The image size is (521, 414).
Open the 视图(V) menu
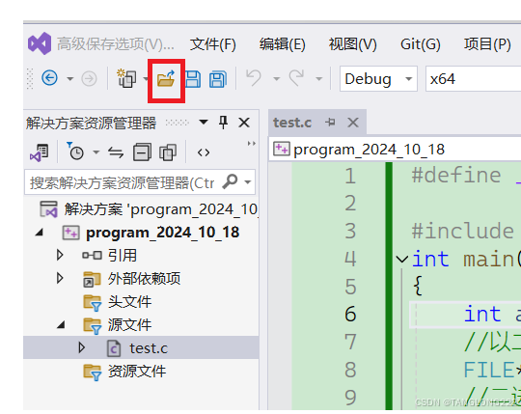pyautogui.click(x=352, y=44)
